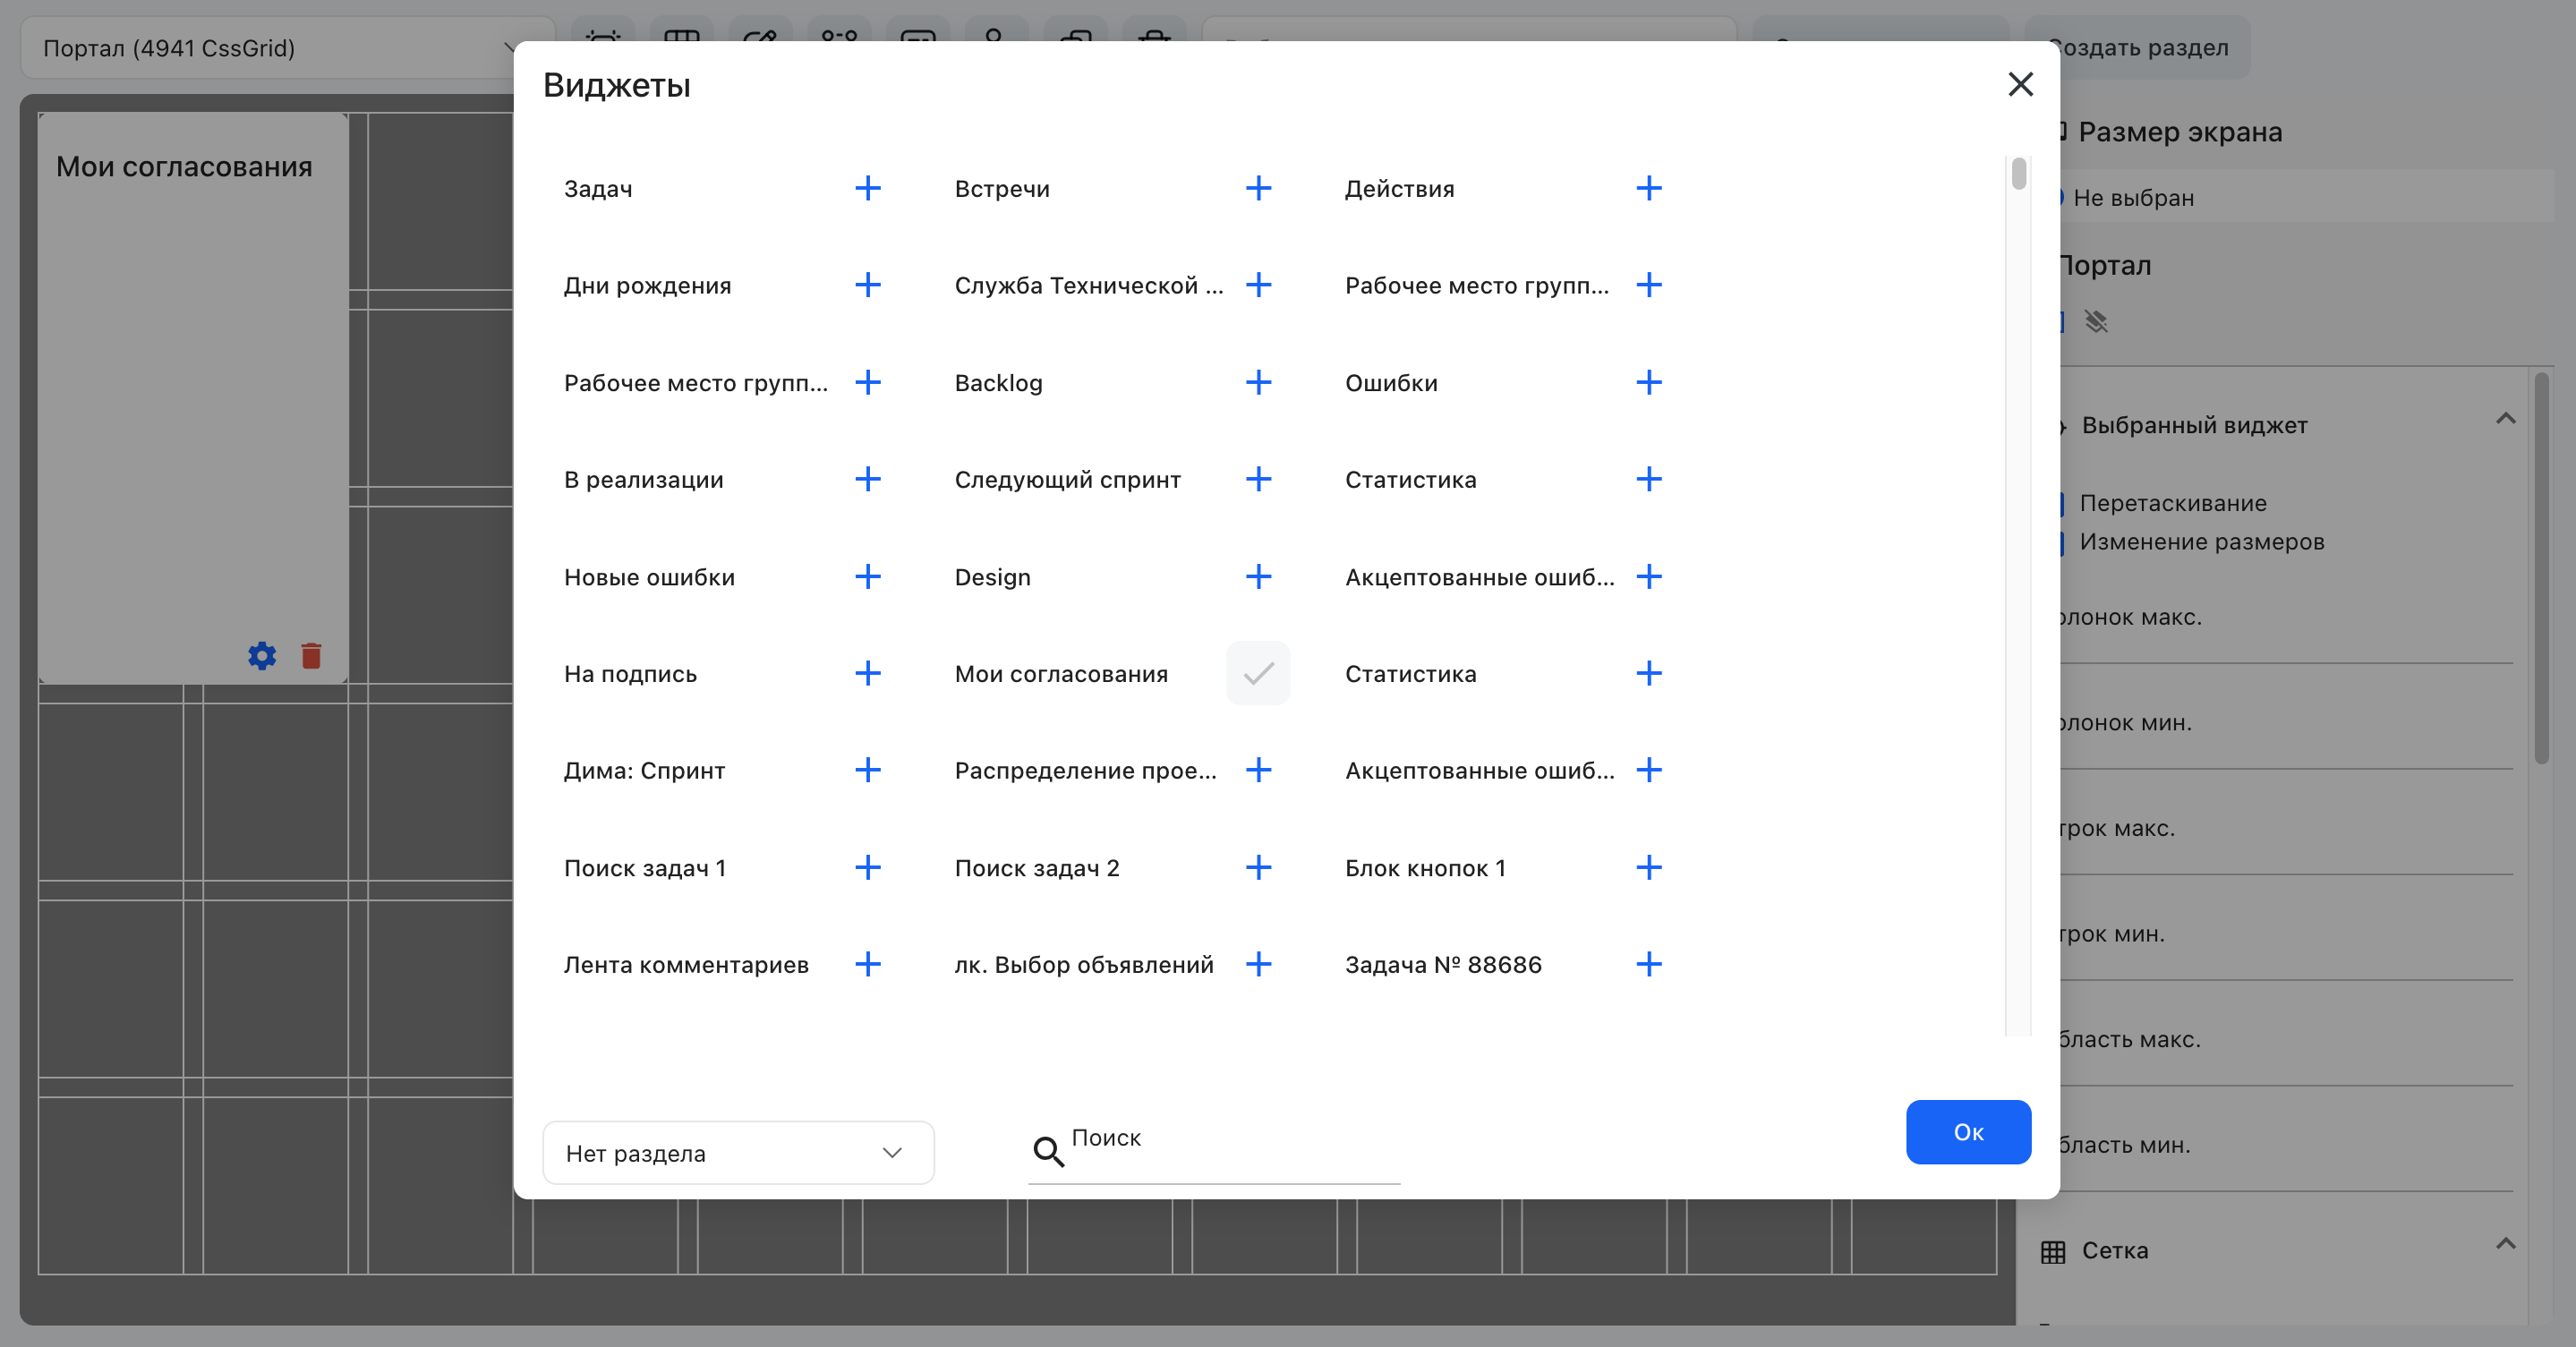Add the Design widget with its plus
Image resolution: width=2576 pixels, height=1347 pixels.
point(1258,576)
